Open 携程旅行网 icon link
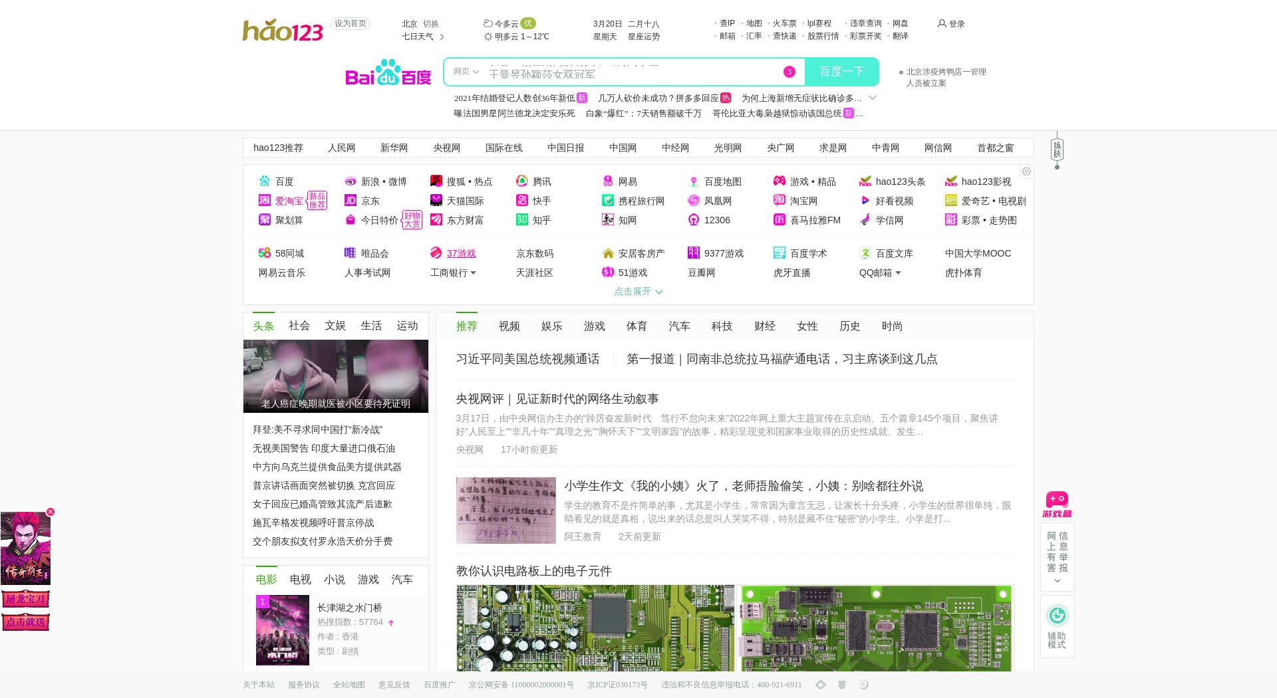1277x698 pixels. tap(608, 201)
